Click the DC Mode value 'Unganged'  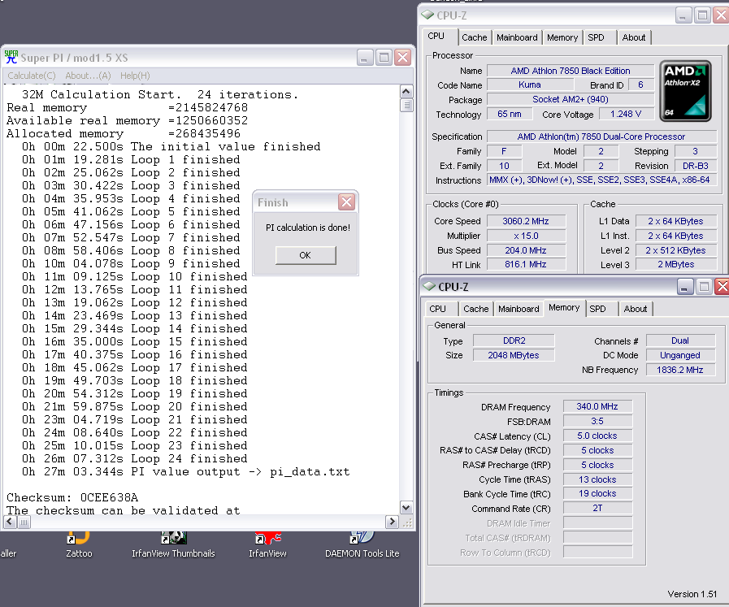680,355
